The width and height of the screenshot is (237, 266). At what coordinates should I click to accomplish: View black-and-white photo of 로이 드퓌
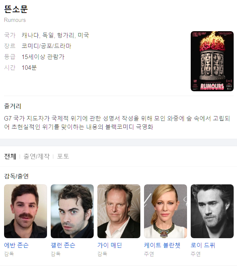[212, 211]
